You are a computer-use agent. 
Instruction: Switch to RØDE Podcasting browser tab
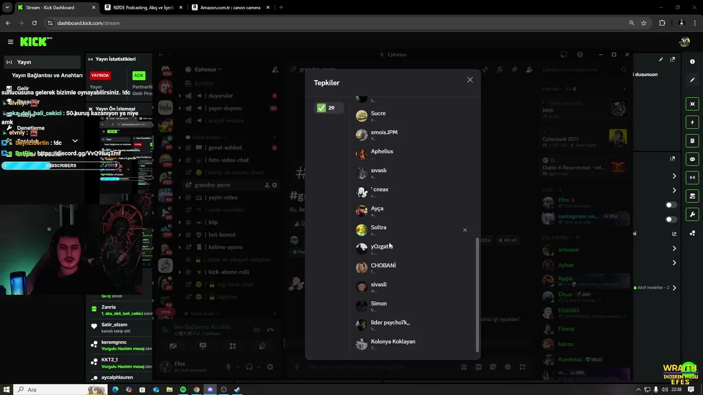point(143,7)
